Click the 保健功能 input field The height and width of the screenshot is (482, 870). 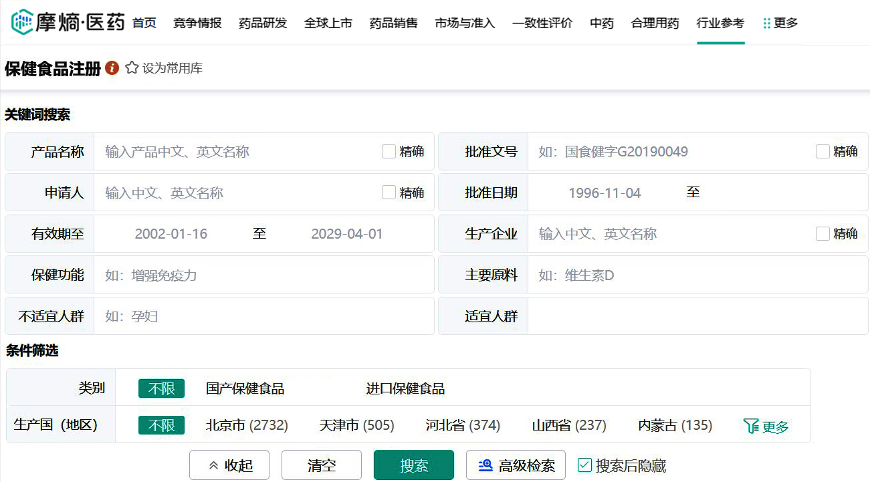263,275
